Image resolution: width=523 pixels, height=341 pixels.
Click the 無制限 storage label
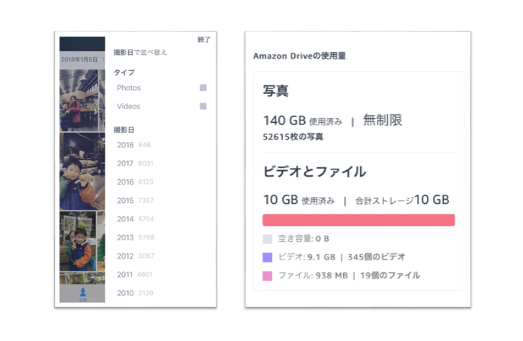point(382,120)
